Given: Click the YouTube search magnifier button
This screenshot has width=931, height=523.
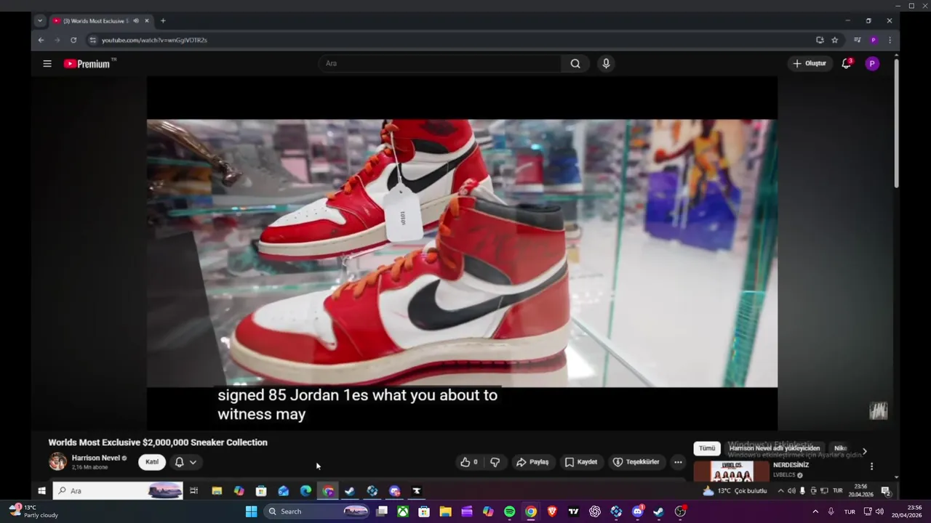Looking at the screenshot, I should click(575, 64).
